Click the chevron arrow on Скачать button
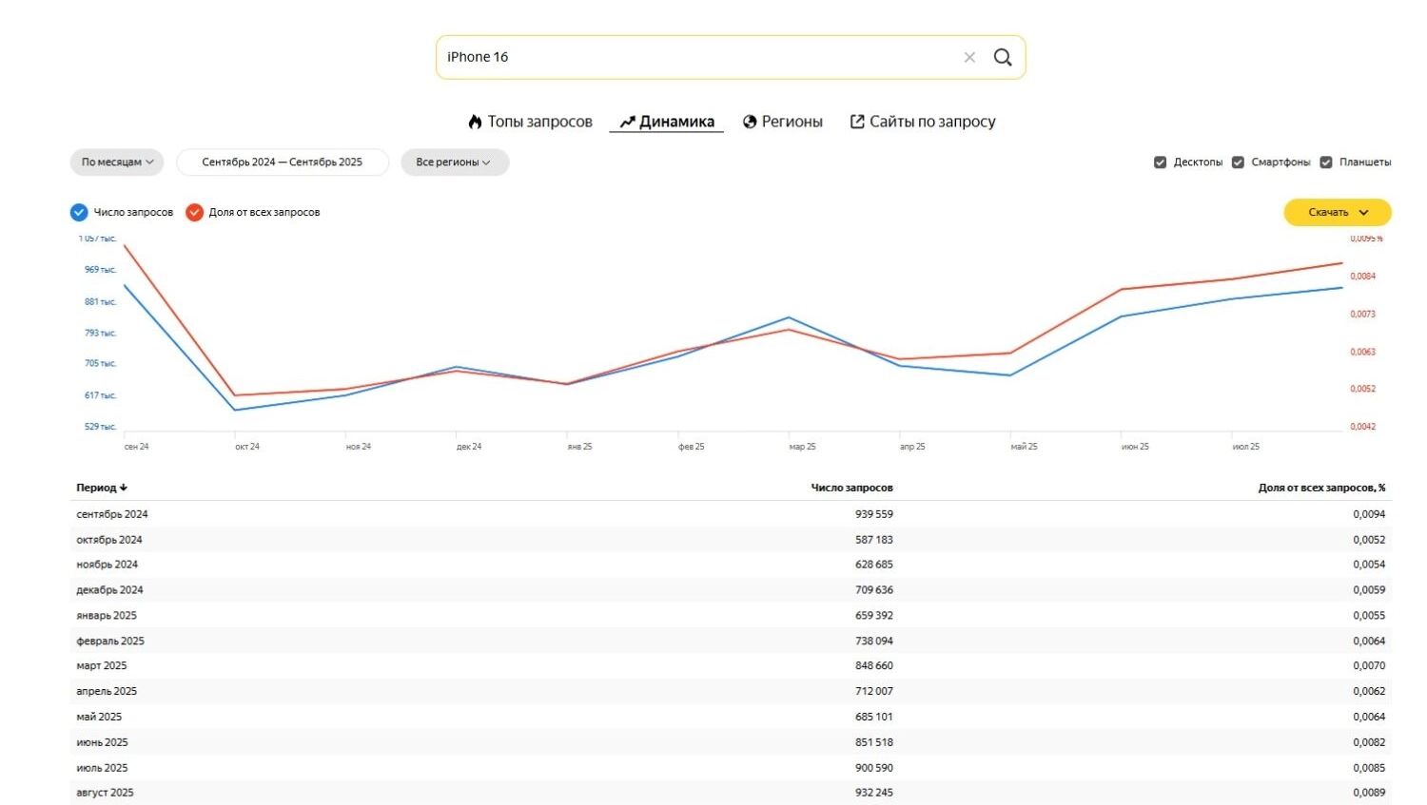Image resolution: width=1427 pixels, height=805 pixels. (1363, 213)
